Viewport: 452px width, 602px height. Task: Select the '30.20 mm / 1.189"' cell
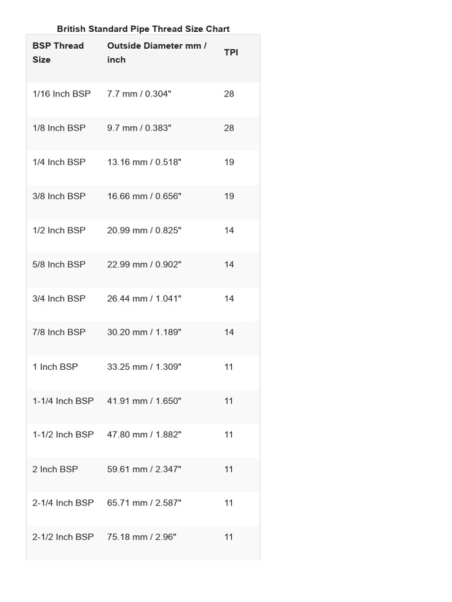(x=144, y=332)
